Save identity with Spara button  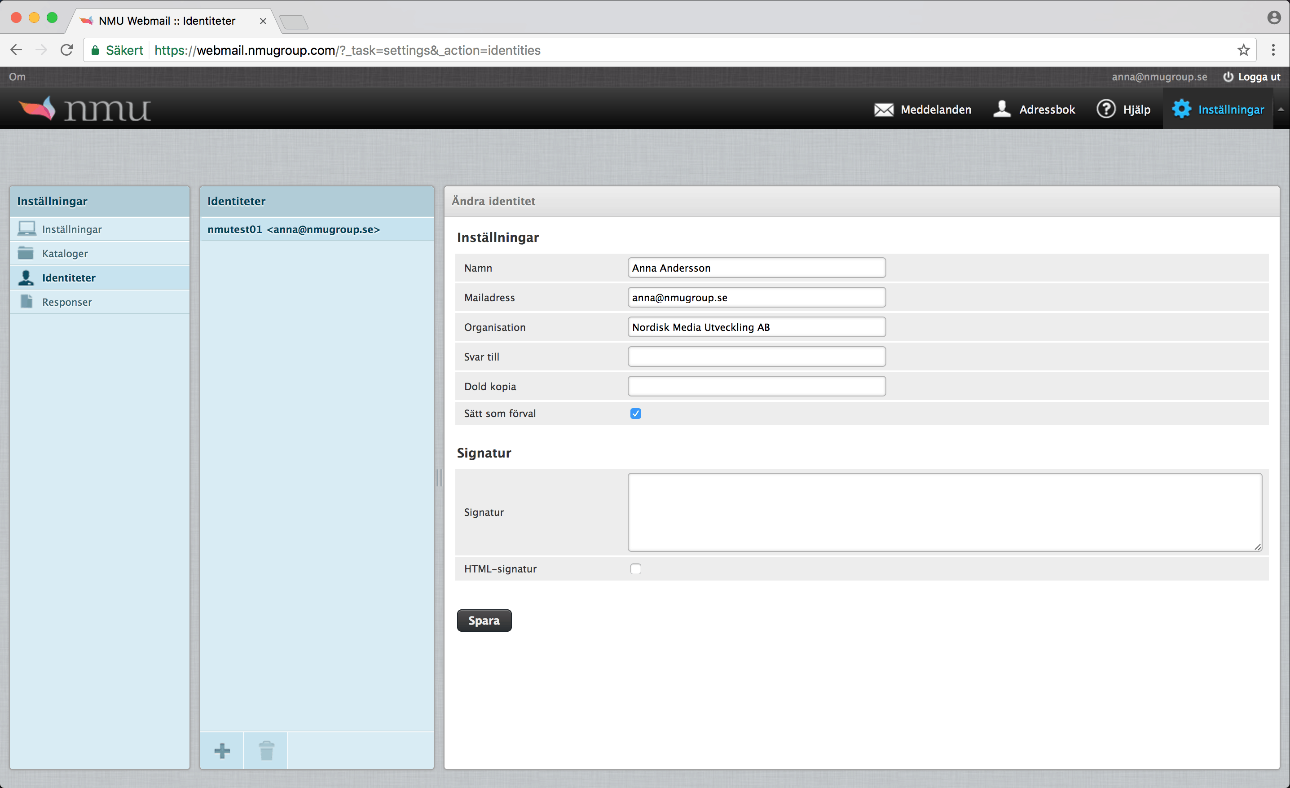point(484,621)
